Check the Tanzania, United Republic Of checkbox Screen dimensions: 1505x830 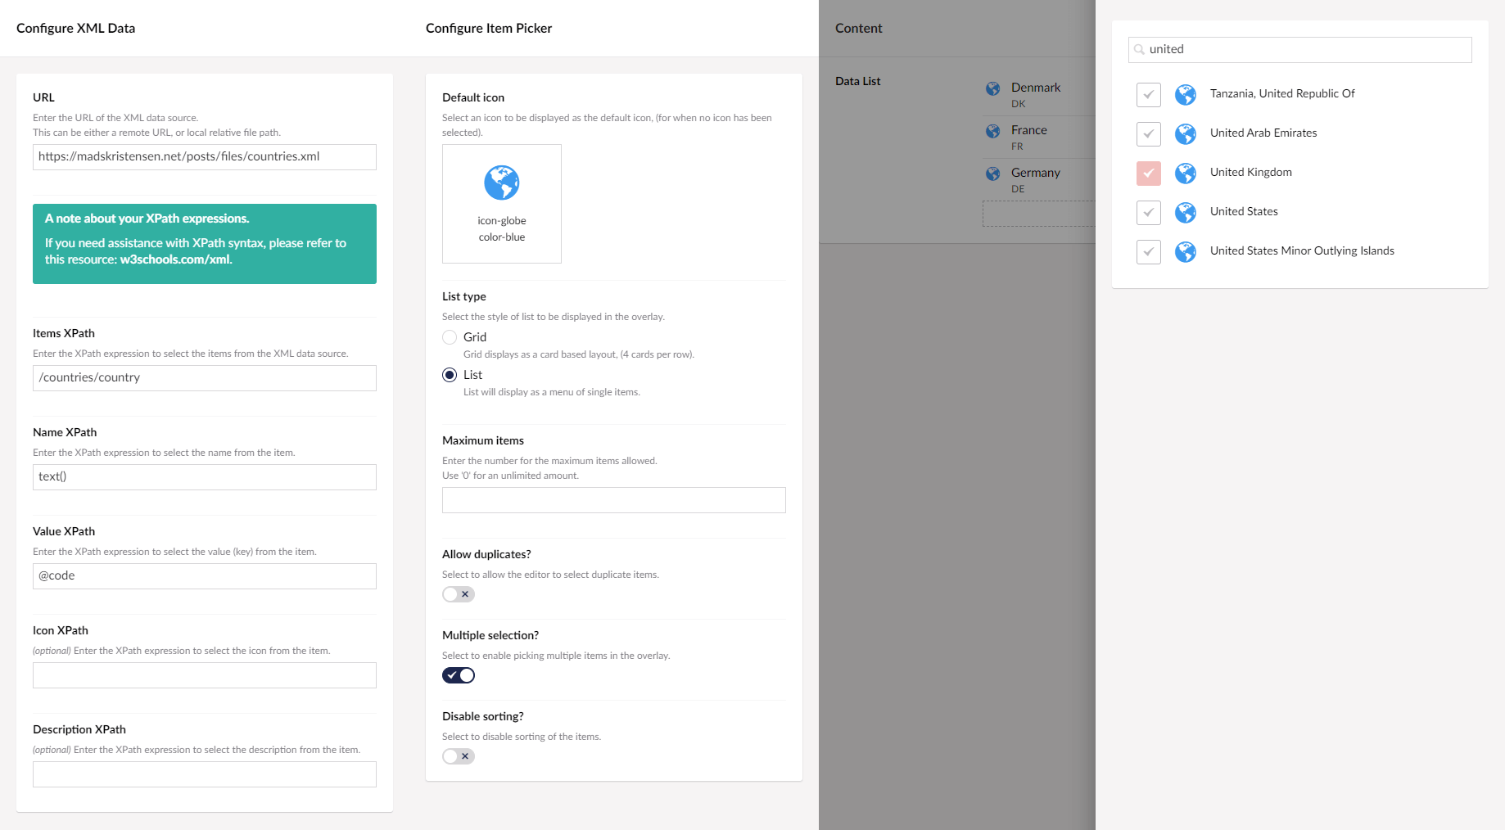(x=1149, y=95)
